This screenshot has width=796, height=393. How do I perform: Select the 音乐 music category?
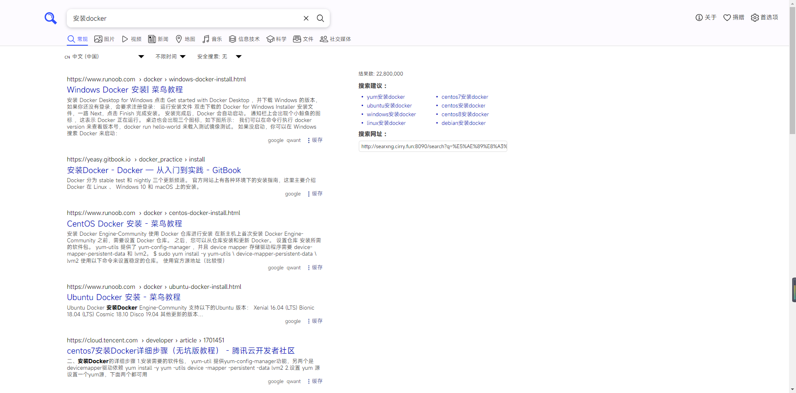coord(212,39)
